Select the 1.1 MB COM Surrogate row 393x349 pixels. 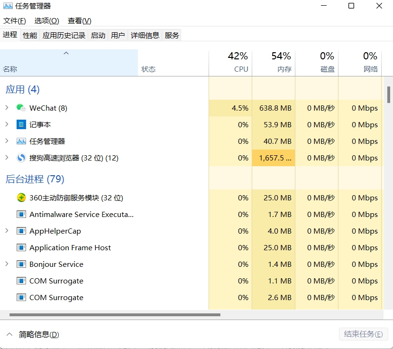tap(192, 281)
